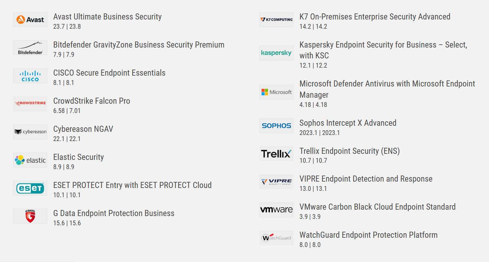The image size is (489, 262).
Task: Select CrowdStrike Falcon Pro heading
Action: point(92,101)
